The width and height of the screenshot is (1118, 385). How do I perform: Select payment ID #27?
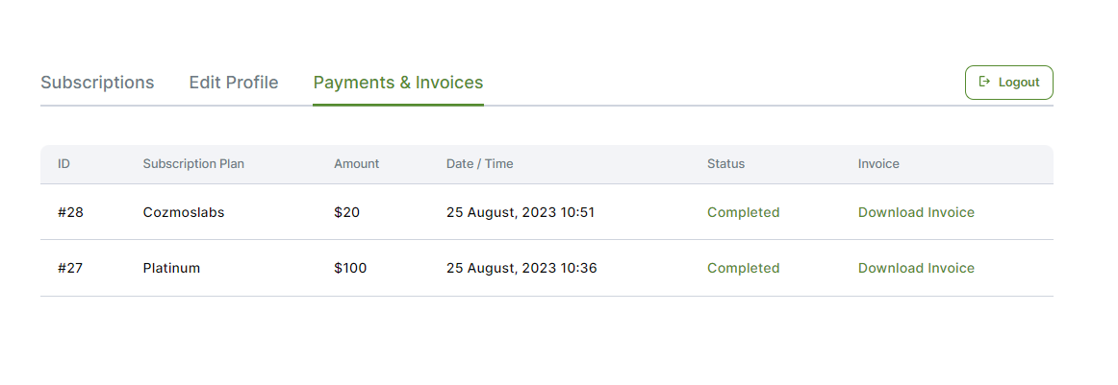pos(70,268)
